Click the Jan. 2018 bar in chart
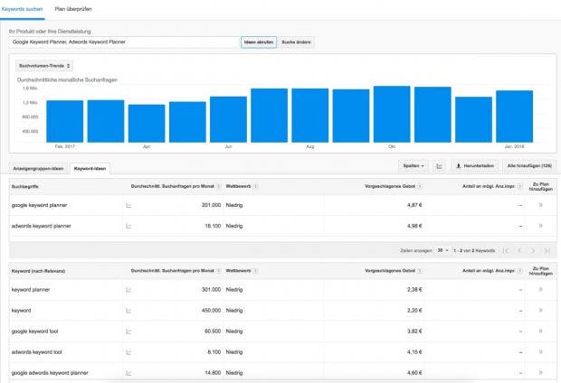 tap(515, 117)
